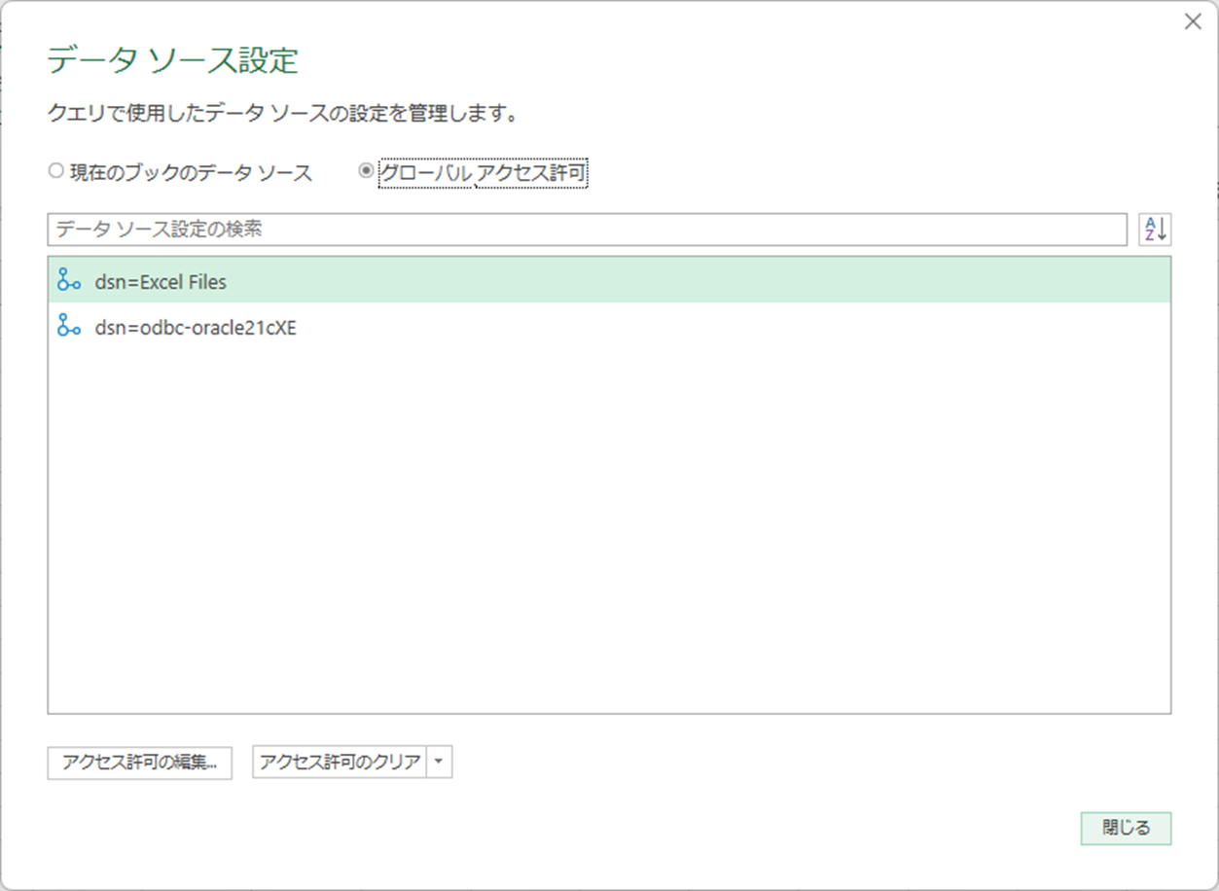Focus the データ ソース設定の検索 search box
This screenshot has width=1219, height=891.
pyautogui.click(x=587, y=231)
